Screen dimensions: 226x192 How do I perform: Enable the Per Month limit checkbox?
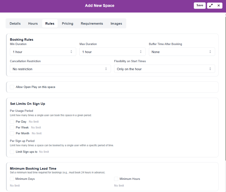point(12,134)
